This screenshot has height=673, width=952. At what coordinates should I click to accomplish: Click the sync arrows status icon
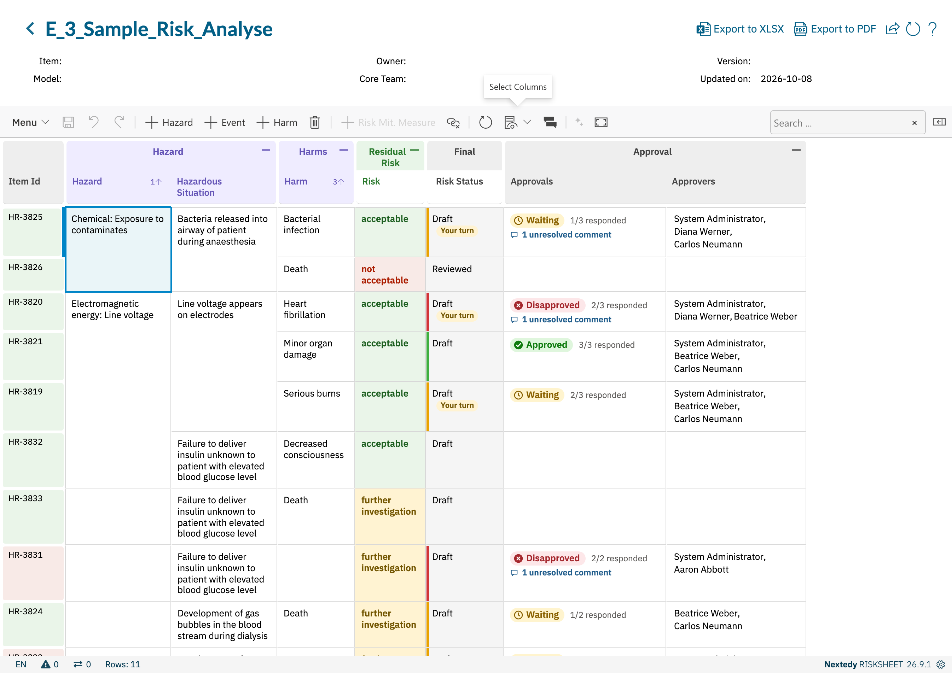pos(77,664)
